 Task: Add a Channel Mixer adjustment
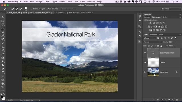[162, 27]
